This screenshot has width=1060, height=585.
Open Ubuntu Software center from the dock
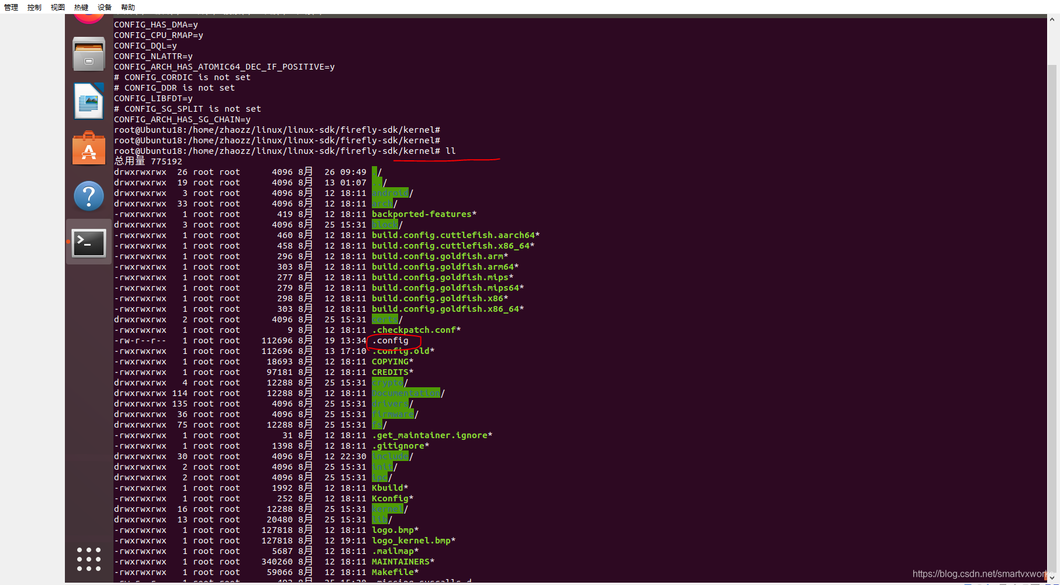pyautogui.click(x=88, y=148)
